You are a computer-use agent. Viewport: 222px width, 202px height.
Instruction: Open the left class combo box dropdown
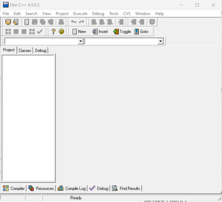click(81, 41)
